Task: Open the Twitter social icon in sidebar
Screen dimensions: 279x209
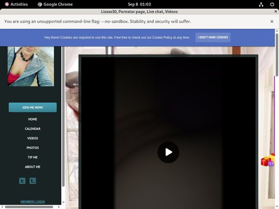Action: coord(22,181)
